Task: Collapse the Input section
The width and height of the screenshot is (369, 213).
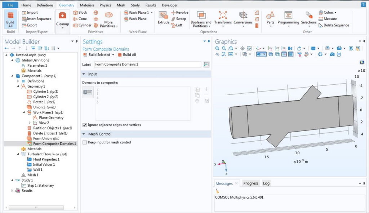Action: point(84,74)
